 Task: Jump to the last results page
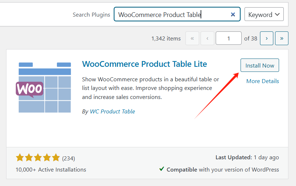pos(282,38)
